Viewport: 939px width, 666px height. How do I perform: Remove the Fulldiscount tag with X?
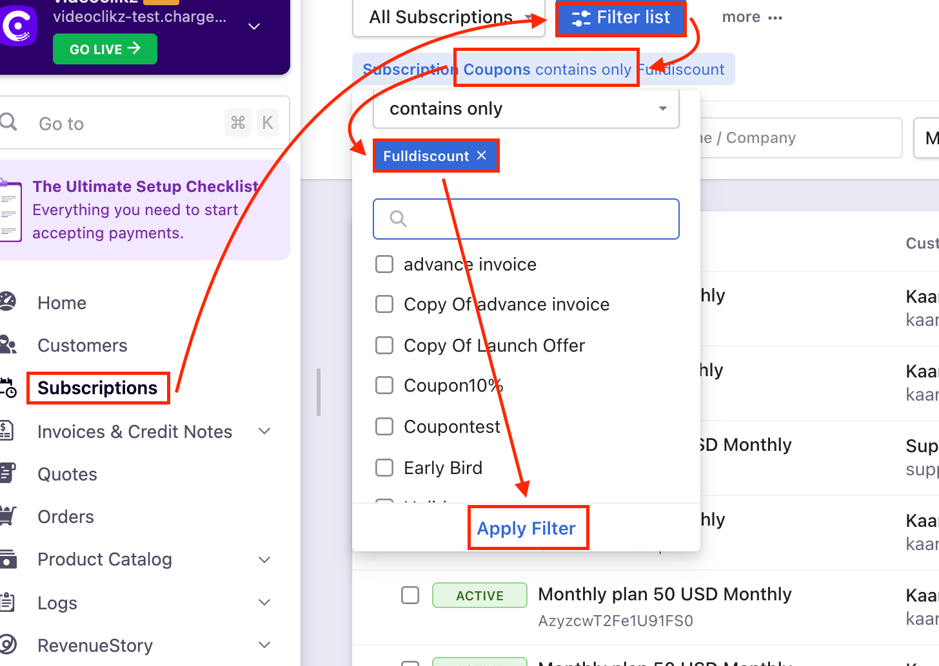tap(482, 155)
